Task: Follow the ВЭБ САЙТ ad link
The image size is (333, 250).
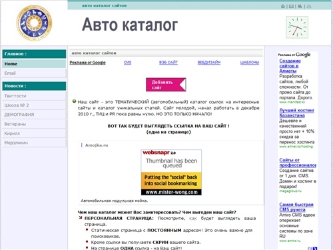Action: click(168, 63)
